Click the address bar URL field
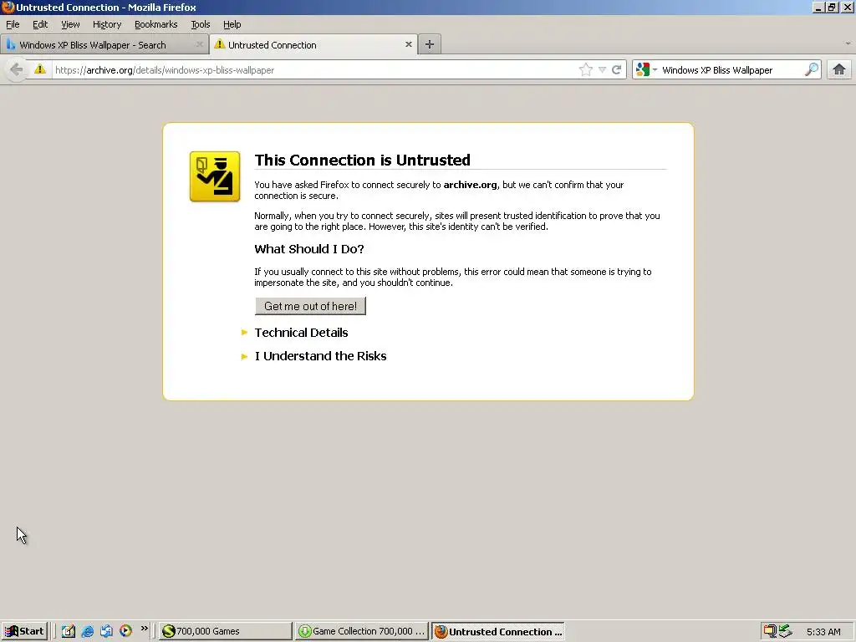856x642 pixels. [x=314, y=70]
